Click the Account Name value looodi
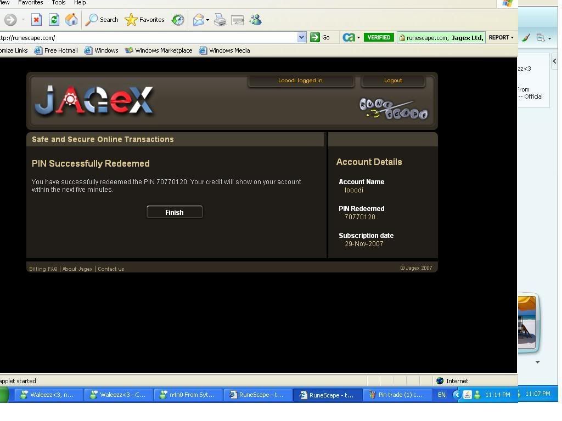This screenshot has height=421, width=562. point(354,190)
